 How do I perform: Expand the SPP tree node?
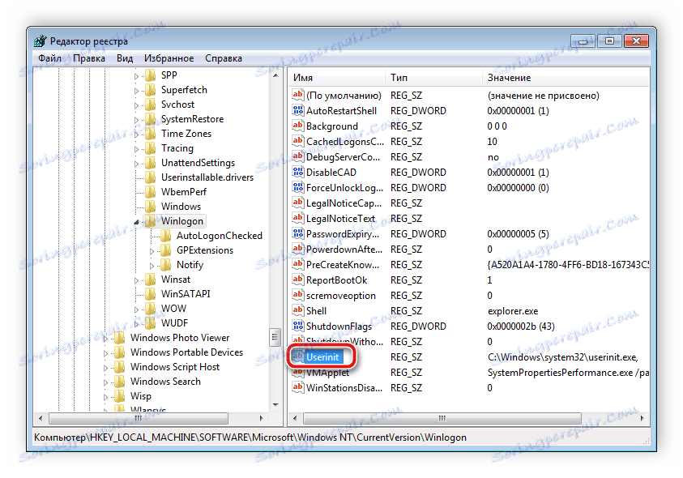coord(136,76)
